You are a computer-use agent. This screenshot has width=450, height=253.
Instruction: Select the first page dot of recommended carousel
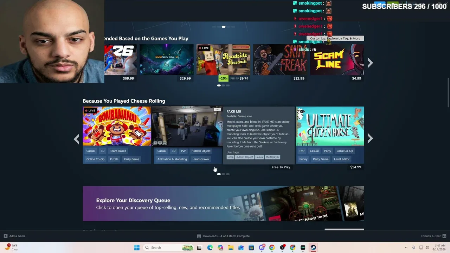point(219,85)
